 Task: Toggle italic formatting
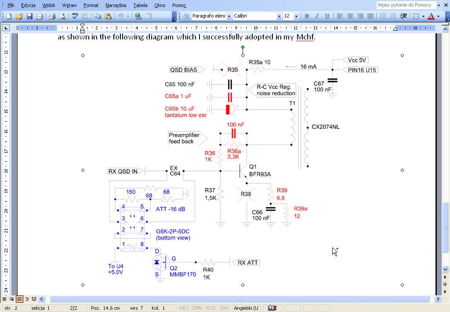[x=317, y=16]
